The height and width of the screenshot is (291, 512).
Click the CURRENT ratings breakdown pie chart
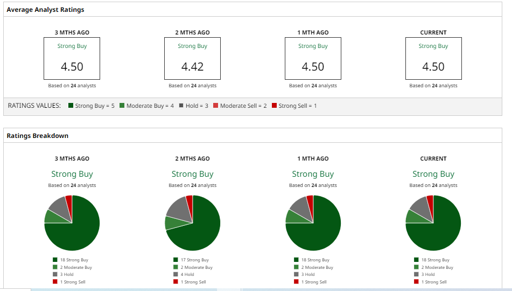click(x=433, y=223)
